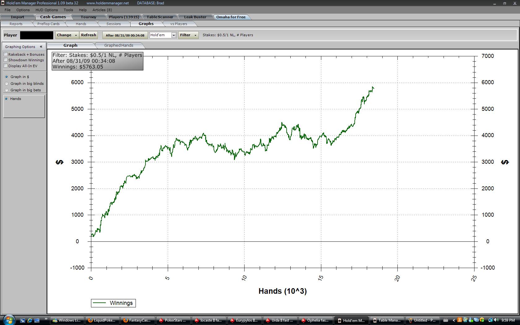
Task: Open the Articles (8) menu
Action: point(102,10)
